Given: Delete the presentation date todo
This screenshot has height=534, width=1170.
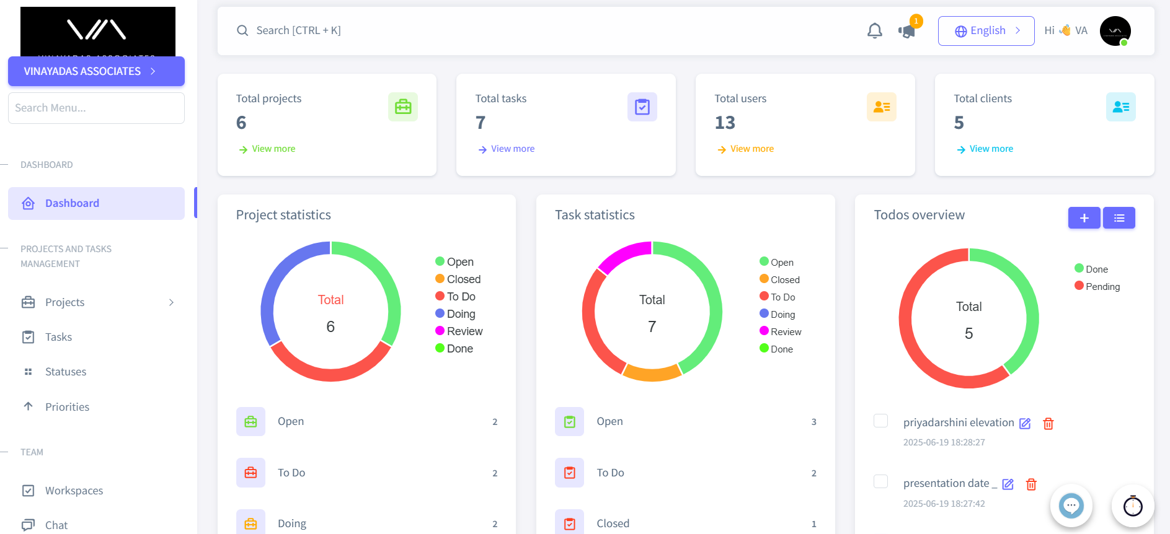Looking at the screenshot, I should coord(1031,484).
